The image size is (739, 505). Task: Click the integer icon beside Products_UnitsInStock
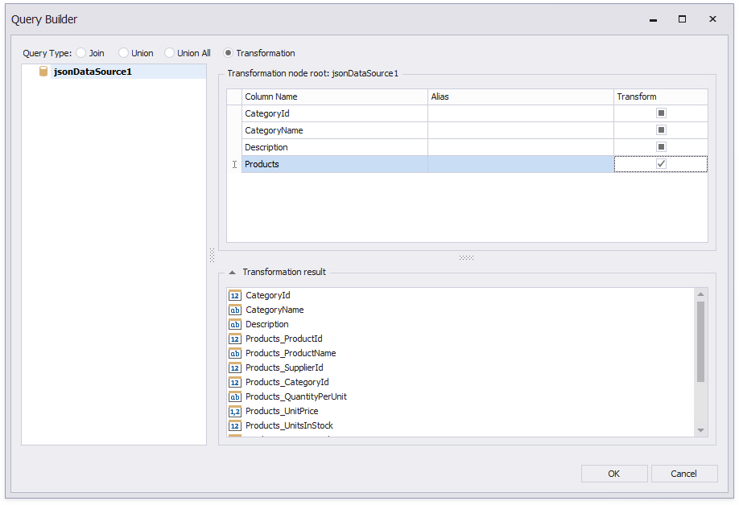(234, 425)
